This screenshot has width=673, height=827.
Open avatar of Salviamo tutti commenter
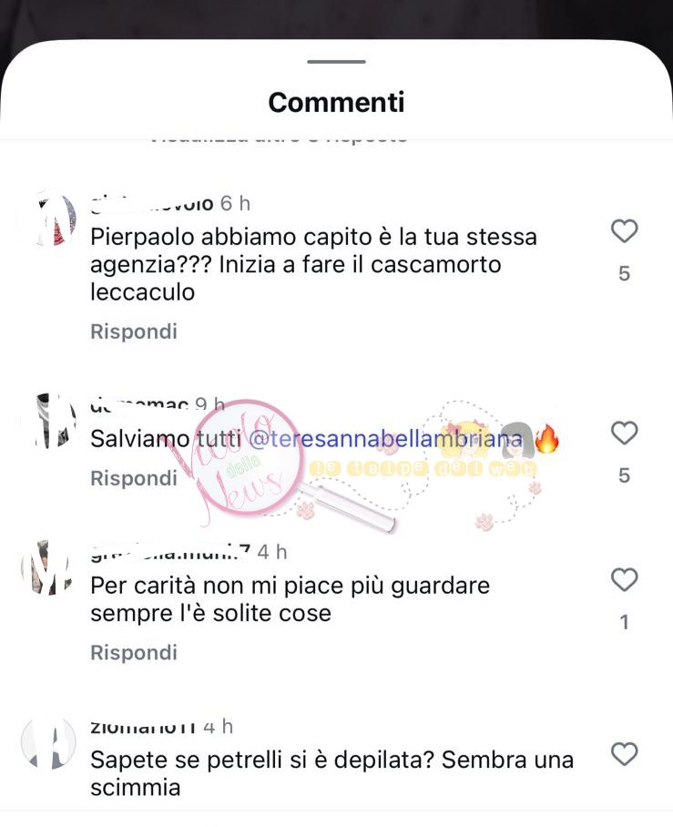51,422
